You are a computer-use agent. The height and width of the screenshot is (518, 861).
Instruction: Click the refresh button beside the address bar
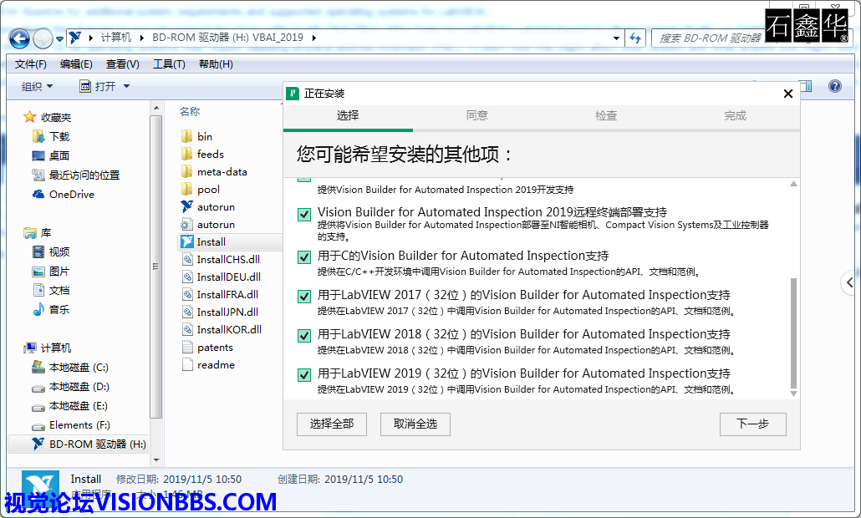[x=635, y=38]
